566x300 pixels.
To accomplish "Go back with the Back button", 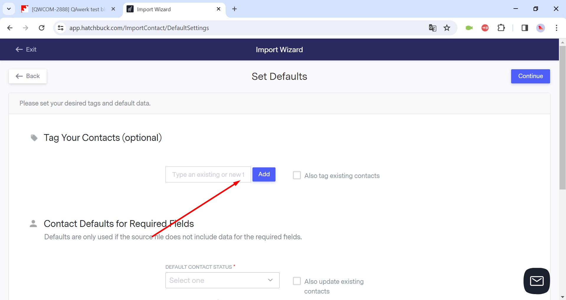I will 28,76.
